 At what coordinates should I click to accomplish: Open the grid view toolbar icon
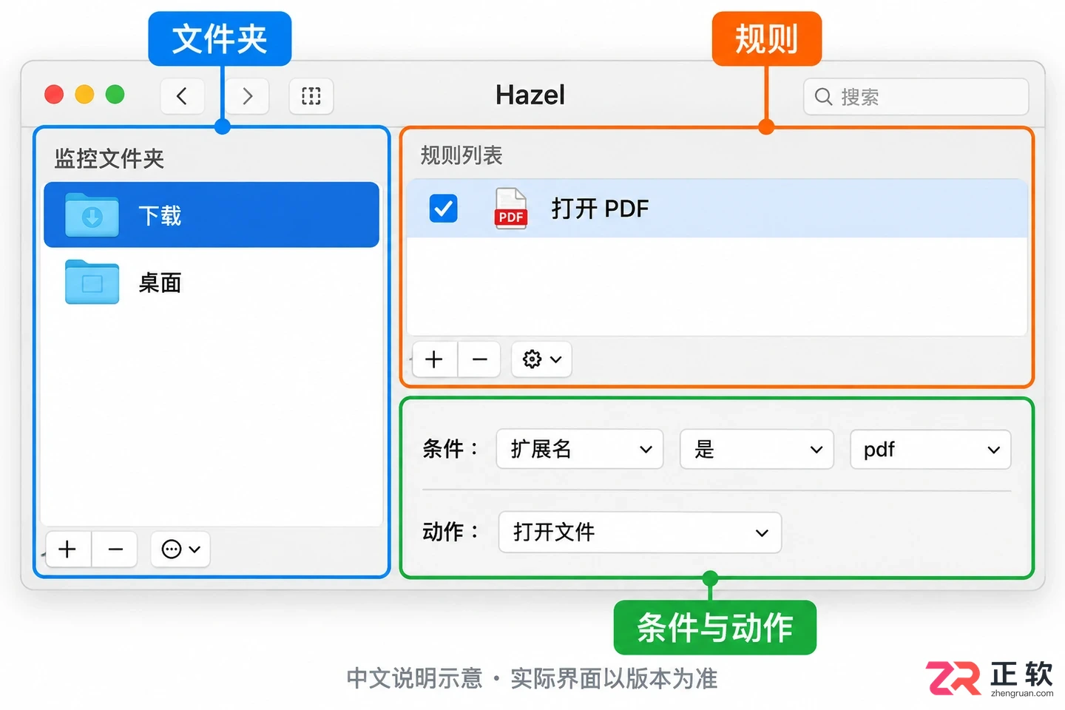(311, 96)
